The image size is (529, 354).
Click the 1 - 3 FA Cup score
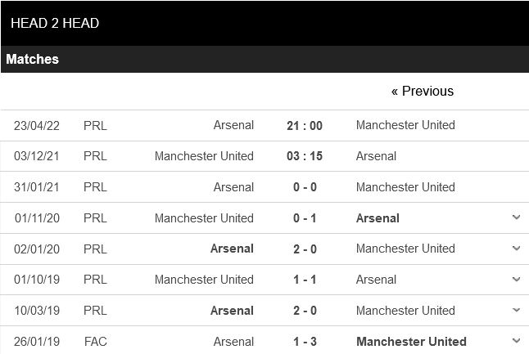tap(305, 342)
